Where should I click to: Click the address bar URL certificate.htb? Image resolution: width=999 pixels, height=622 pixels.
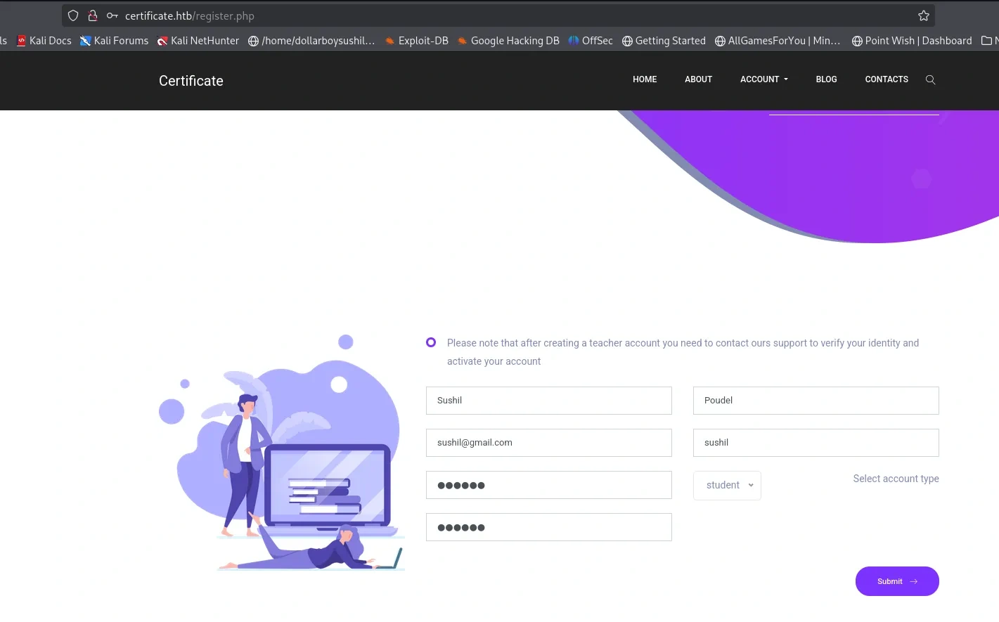(x=190, y=15)
